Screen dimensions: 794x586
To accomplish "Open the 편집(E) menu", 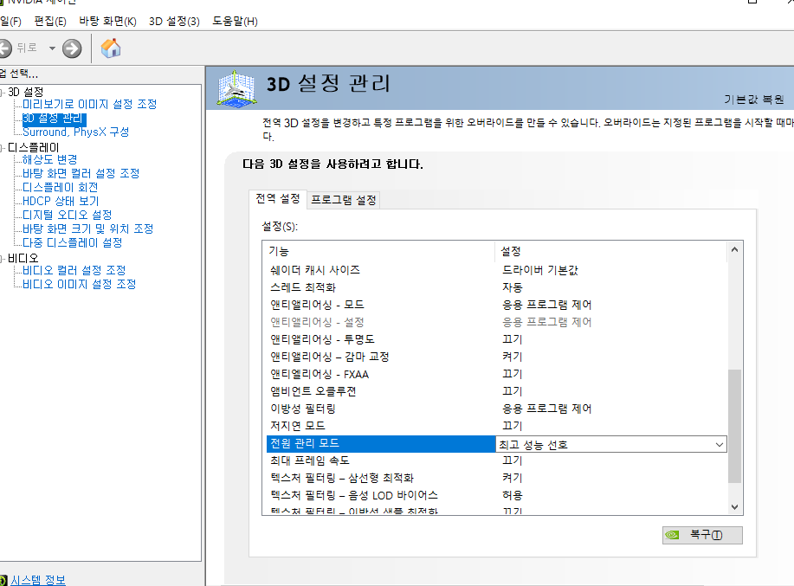I will pyautogui.click(x=50, y=22).
